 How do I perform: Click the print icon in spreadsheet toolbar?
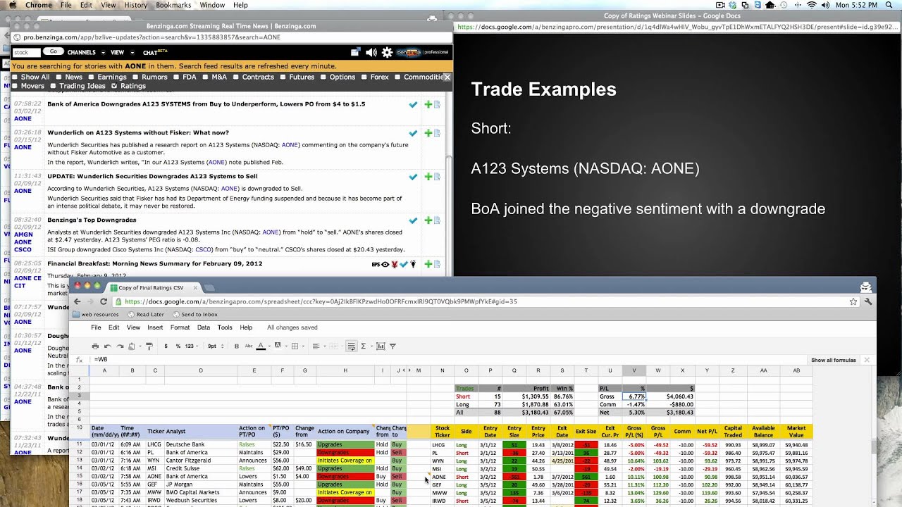click(x=95, y=346)
